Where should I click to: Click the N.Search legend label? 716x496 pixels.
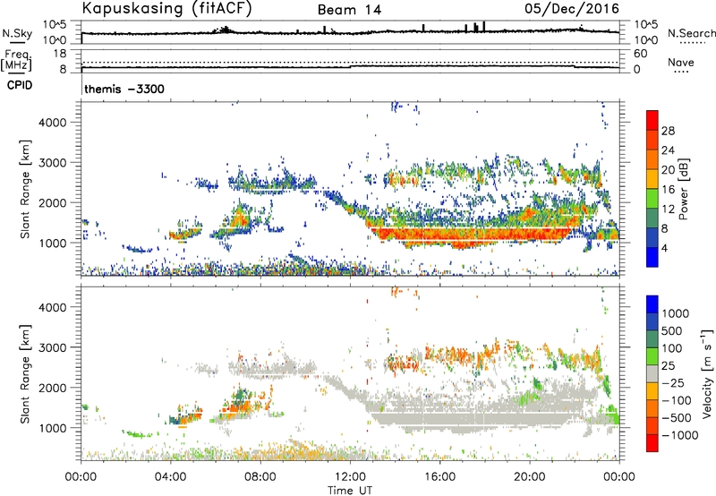(691, 33)
